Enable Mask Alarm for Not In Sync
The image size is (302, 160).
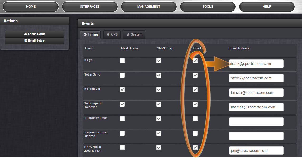[x=122, y=75]
